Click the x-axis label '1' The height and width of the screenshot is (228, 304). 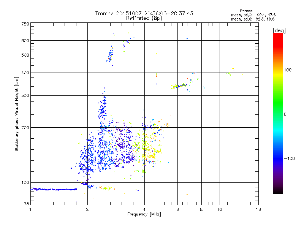[30, 209]
